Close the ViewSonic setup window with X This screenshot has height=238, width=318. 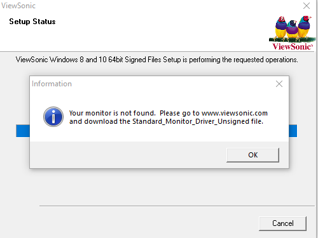(307, 6)
